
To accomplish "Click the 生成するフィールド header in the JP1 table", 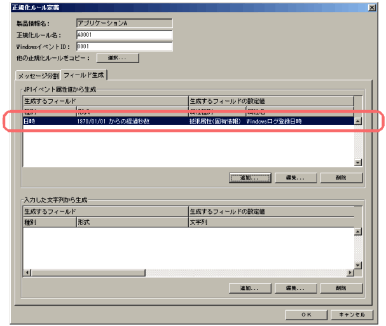I will [x=106, y=101].
